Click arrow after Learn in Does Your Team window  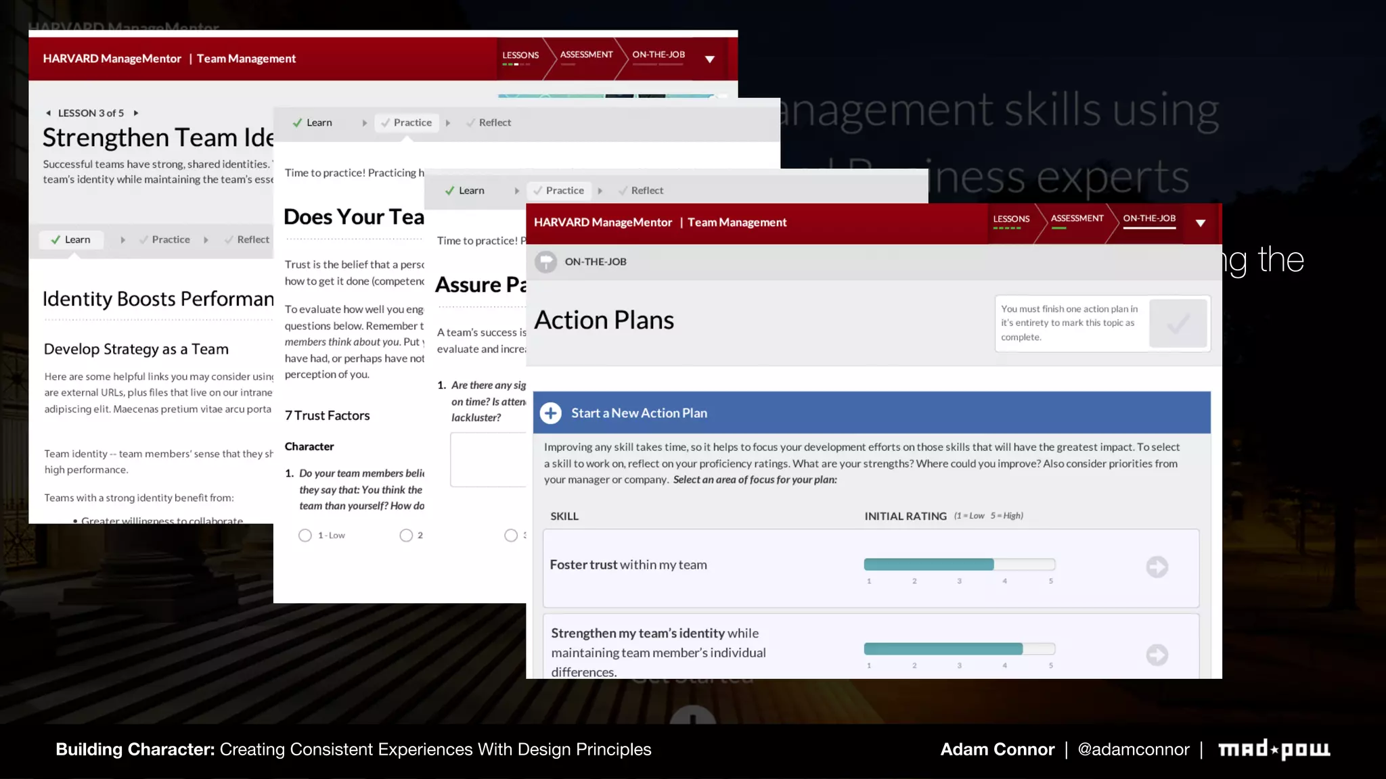(364, 123)
